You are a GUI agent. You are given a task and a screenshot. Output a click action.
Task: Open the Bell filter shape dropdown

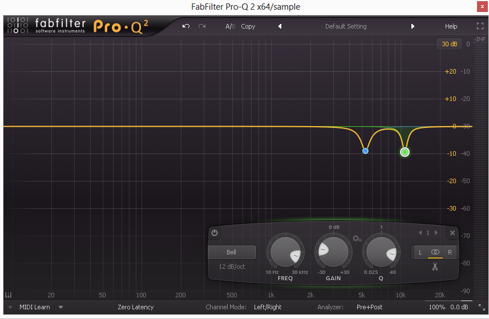coord(232,252)
